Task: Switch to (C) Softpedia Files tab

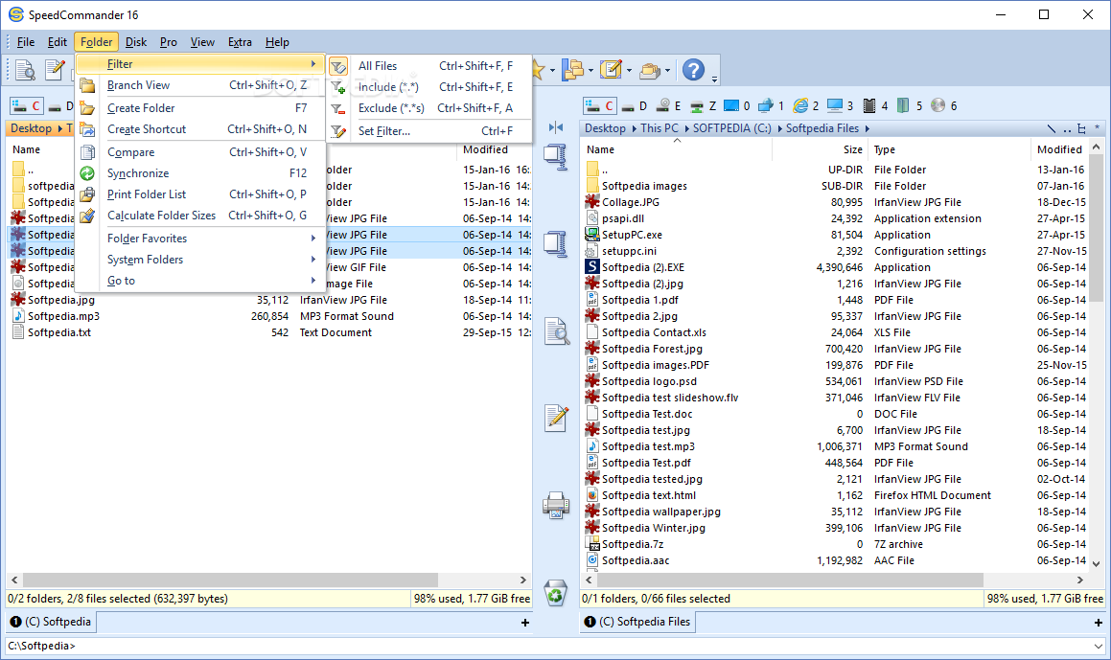Action: pos(637,622)
